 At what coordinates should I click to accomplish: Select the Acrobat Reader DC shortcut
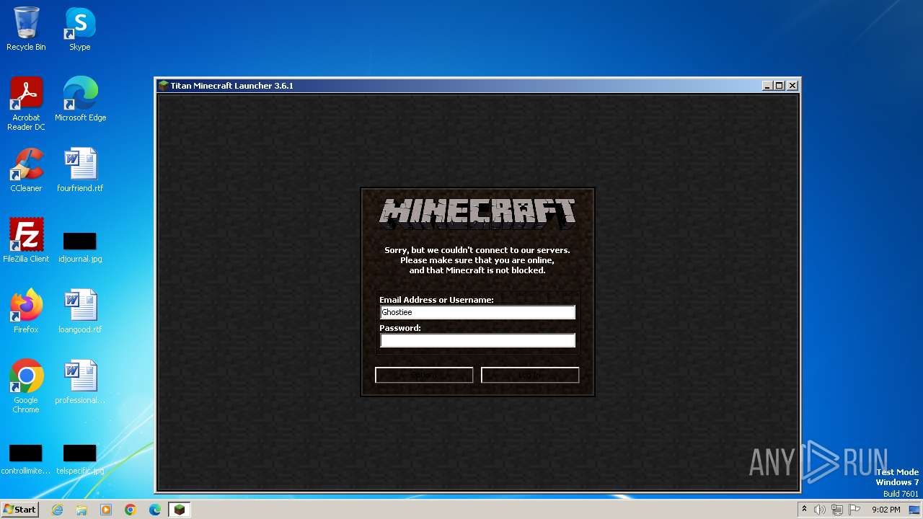click(26, 104)
